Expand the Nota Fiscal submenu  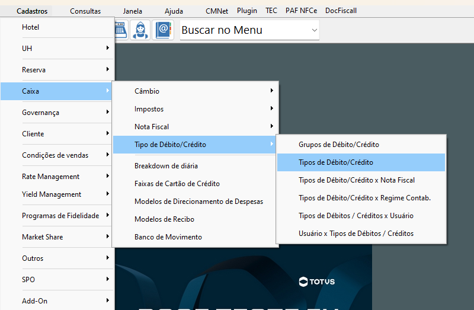tap(196, 127)
